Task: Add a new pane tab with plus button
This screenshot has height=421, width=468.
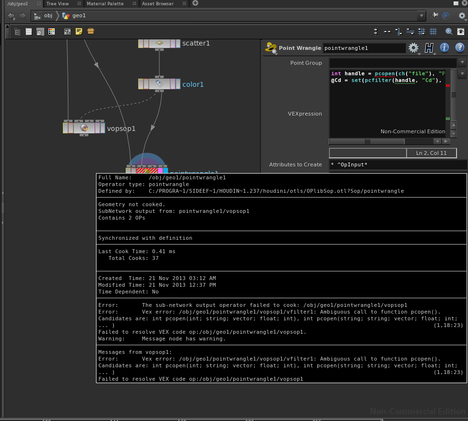Action: [195, 3]
